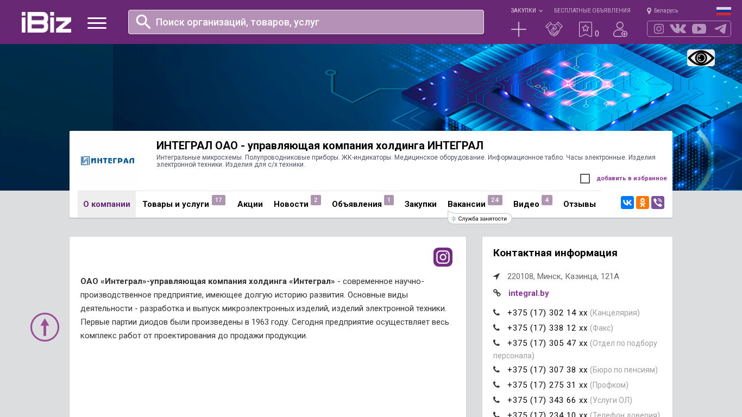
Task: Open the hamburger menu
Action: [97, 23]
